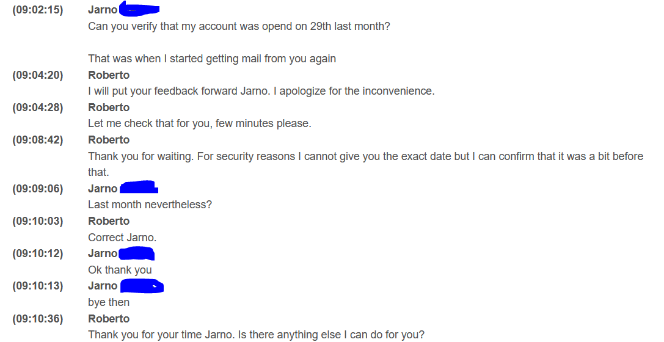Viewport: 664px width, 342px height.
Task: Click the Roberto name at 09:10:03
Action: click(109, 221)
